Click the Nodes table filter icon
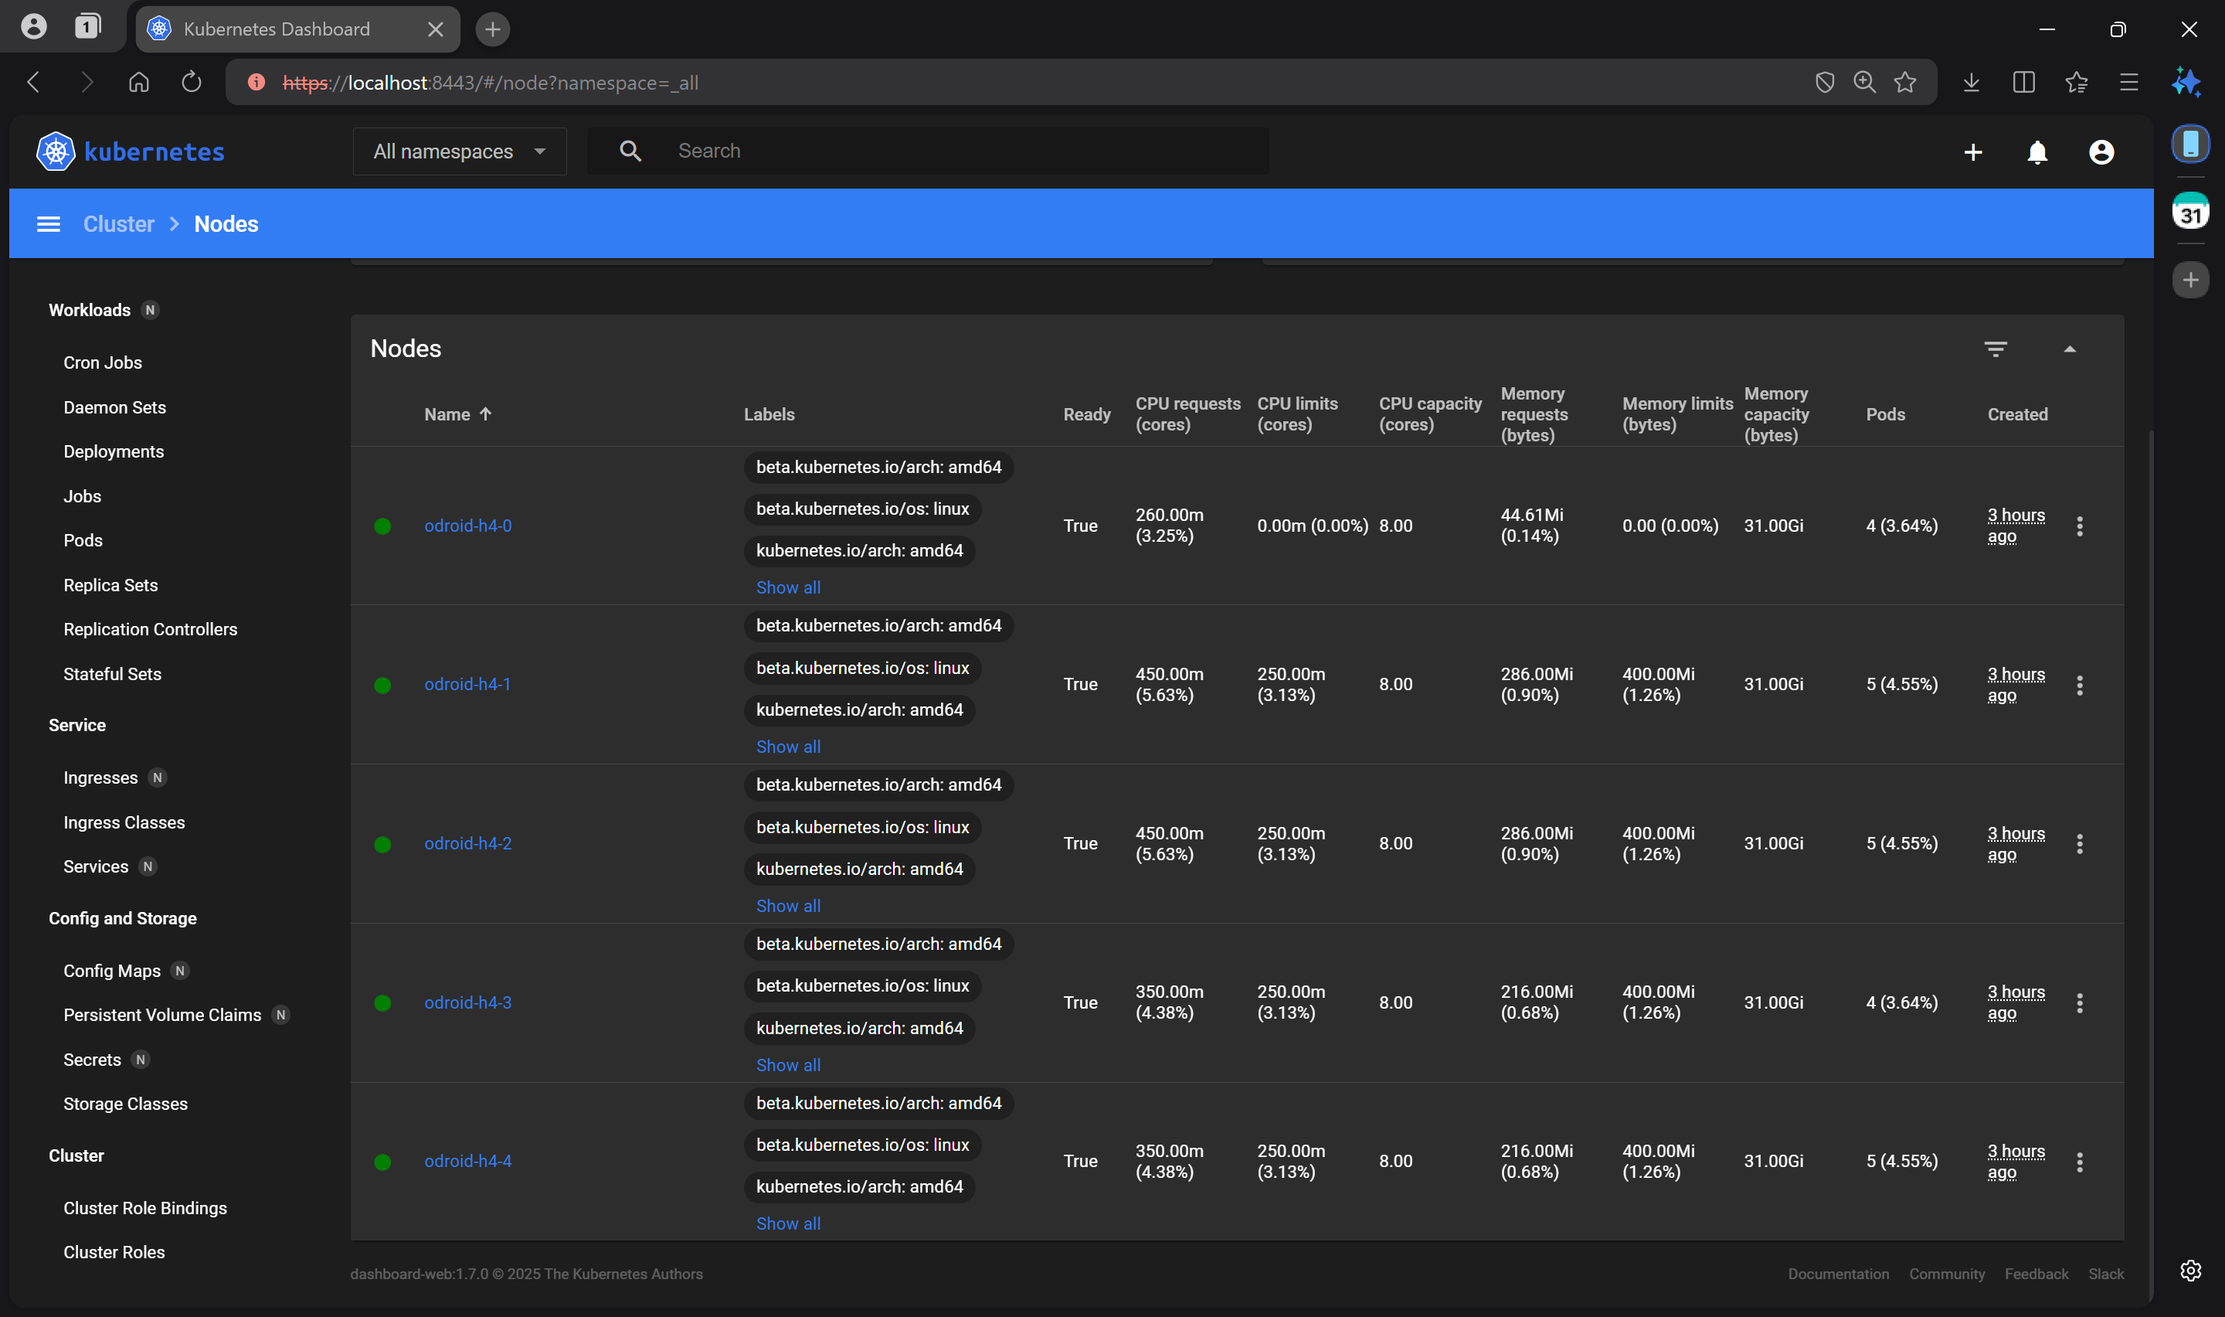Image resolution: width=2225 pixels, height=1317 pixels. (x=1996, y=349)
